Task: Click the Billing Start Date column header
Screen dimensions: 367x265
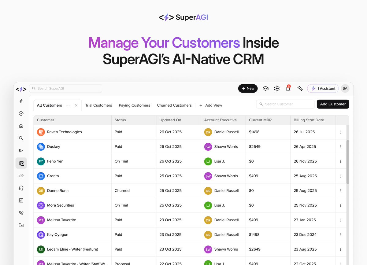Action: point(313,120)
